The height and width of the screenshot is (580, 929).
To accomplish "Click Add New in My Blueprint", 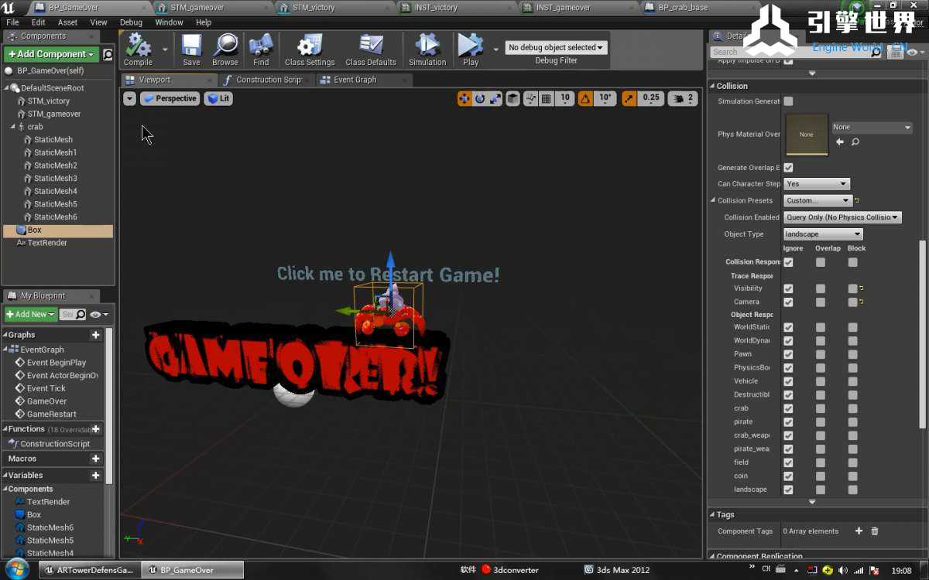I will pyautogui.click(x=31, y=315).
